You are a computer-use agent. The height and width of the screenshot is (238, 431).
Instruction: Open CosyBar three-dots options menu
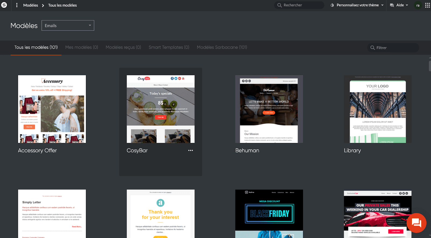[190, 150]
